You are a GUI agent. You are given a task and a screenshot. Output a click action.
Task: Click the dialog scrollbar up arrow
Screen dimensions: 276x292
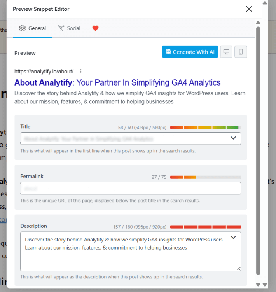[258, 23]
